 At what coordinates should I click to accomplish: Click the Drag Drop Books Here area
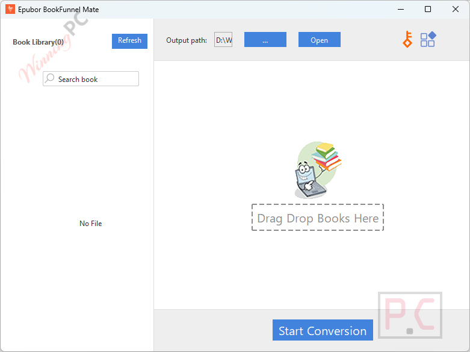[318, 218]
